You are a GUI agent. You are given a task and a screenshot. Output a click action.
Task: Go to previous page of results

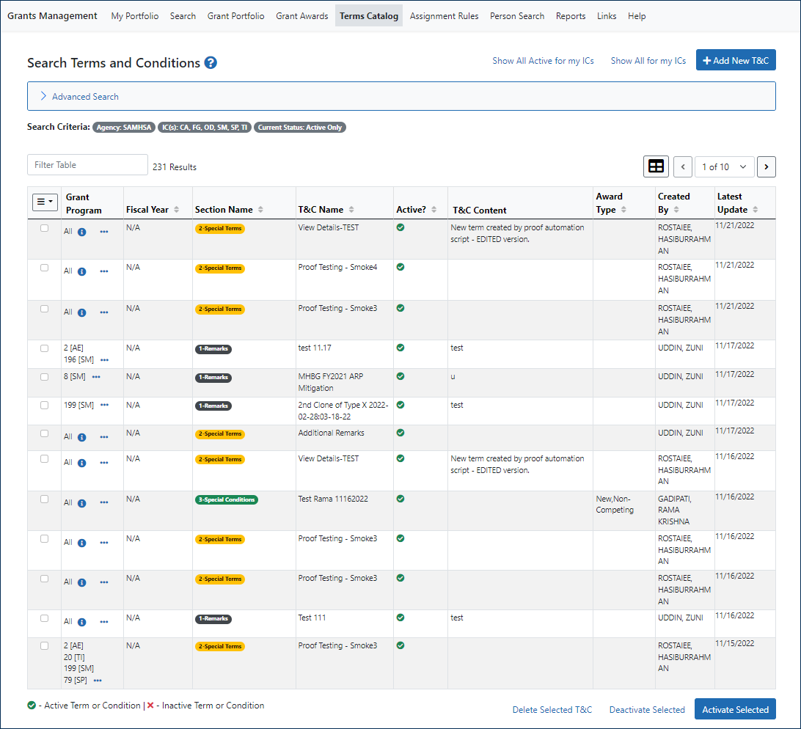(x=683, y=166)
